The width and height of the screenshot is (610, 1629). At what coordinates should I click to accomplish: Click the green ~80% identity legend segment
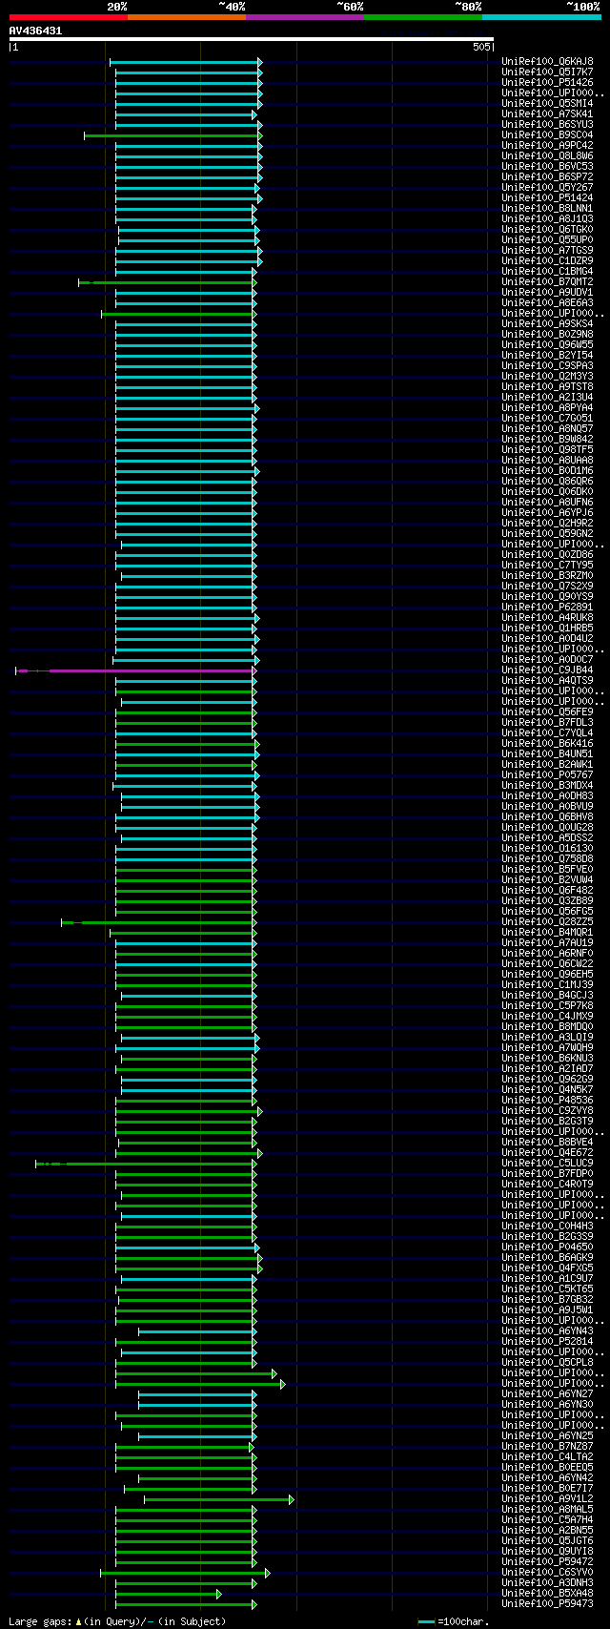(x=423, y=16)
